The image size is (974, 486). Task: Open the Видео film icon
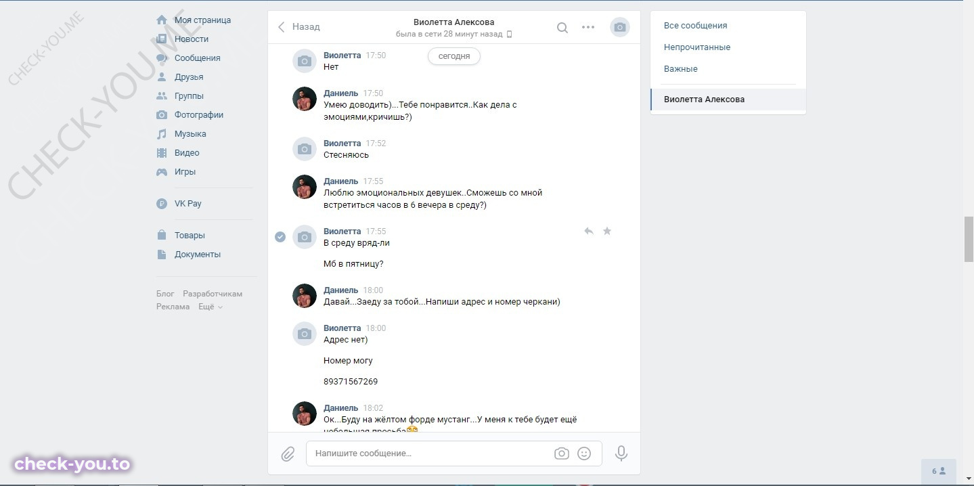click(x=162, y=153)
